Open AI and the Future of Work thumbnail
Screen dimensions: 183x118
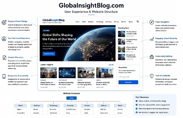click(x=122, y=41)
